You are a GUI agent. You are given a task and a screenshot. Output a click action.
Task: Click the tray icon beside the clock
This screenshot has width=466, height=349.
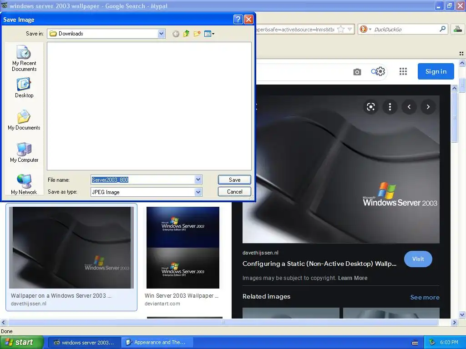432,342
